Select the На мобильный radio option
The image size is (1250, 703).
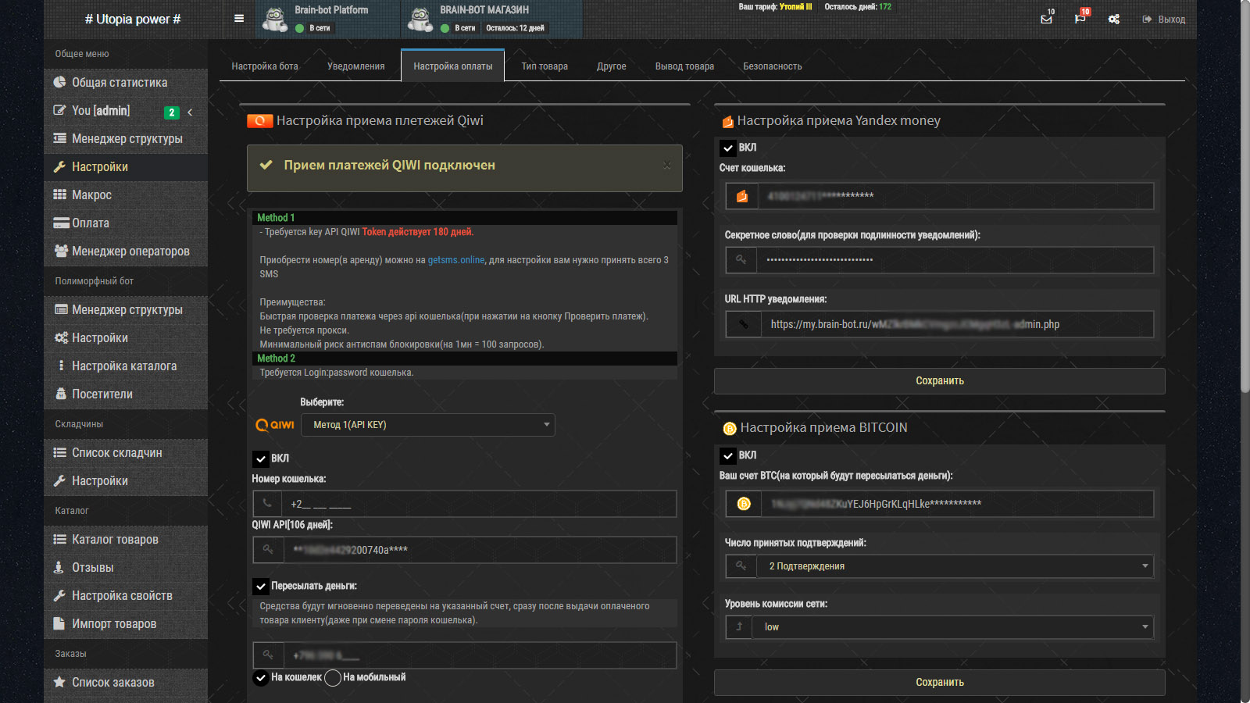pos(333,677)
